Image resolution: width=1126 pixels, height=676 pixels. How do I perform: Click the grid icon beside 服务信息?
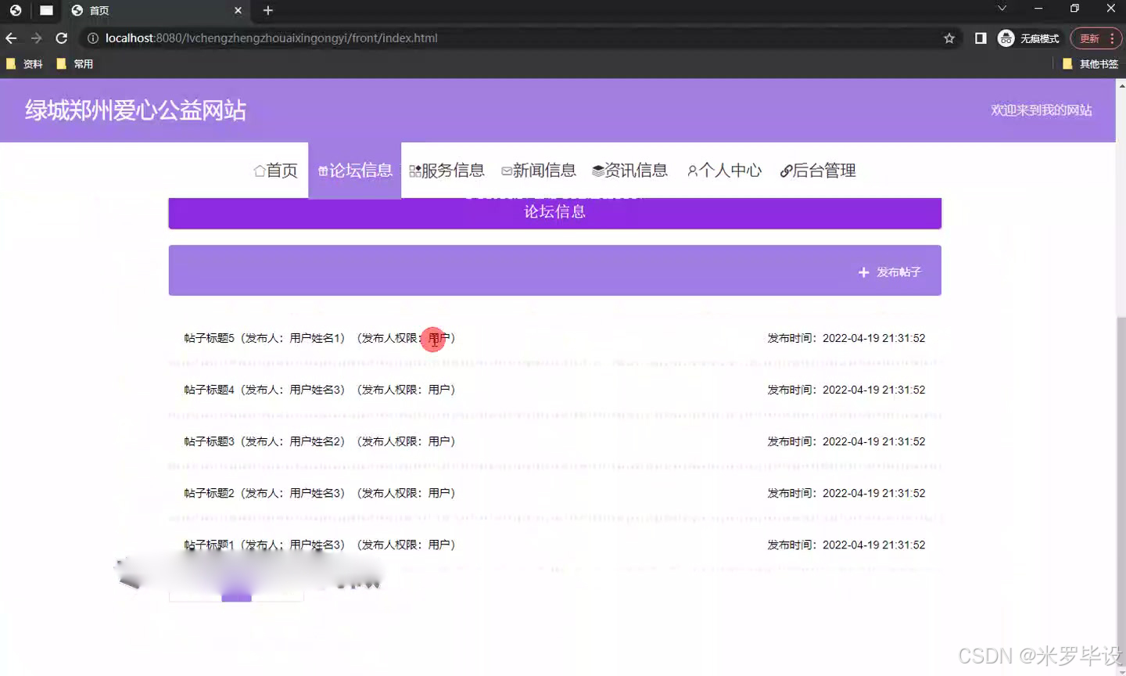pyautogui.click(x=417, y=170)
